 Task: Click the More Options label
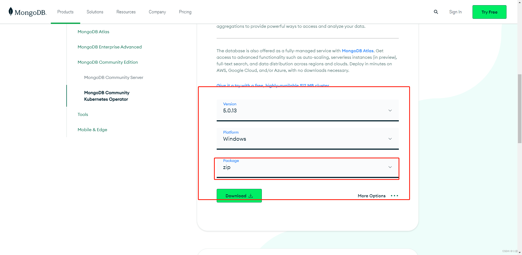click(x=371, y=196)
